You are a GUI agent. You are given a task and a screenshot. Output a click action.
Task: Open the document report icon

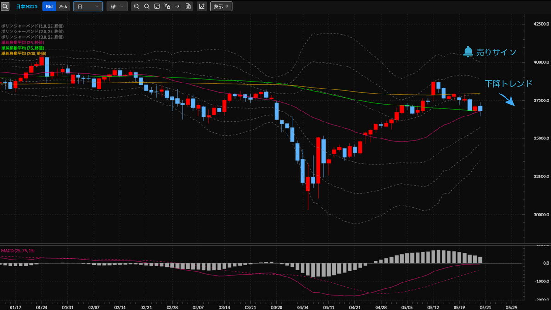(188, 6)
